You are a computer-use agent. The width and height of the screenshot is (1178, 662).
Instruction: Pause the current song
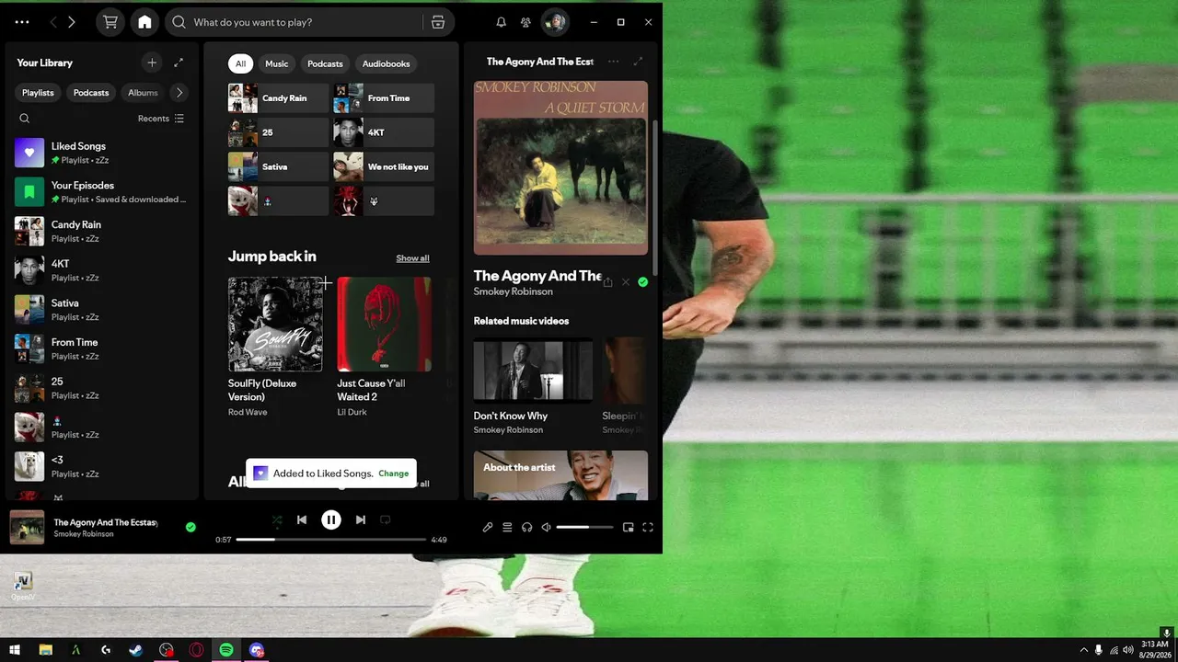(x=331, y=519)
